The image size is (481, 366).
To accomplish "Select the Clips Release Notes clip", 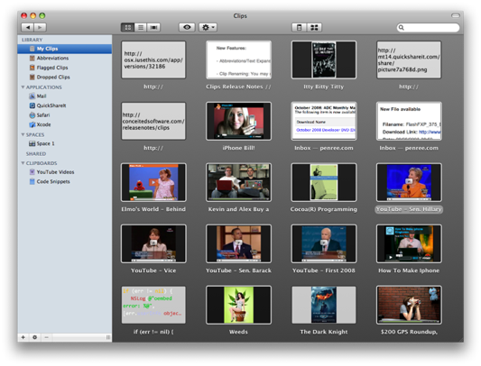I will coord(238,59).
